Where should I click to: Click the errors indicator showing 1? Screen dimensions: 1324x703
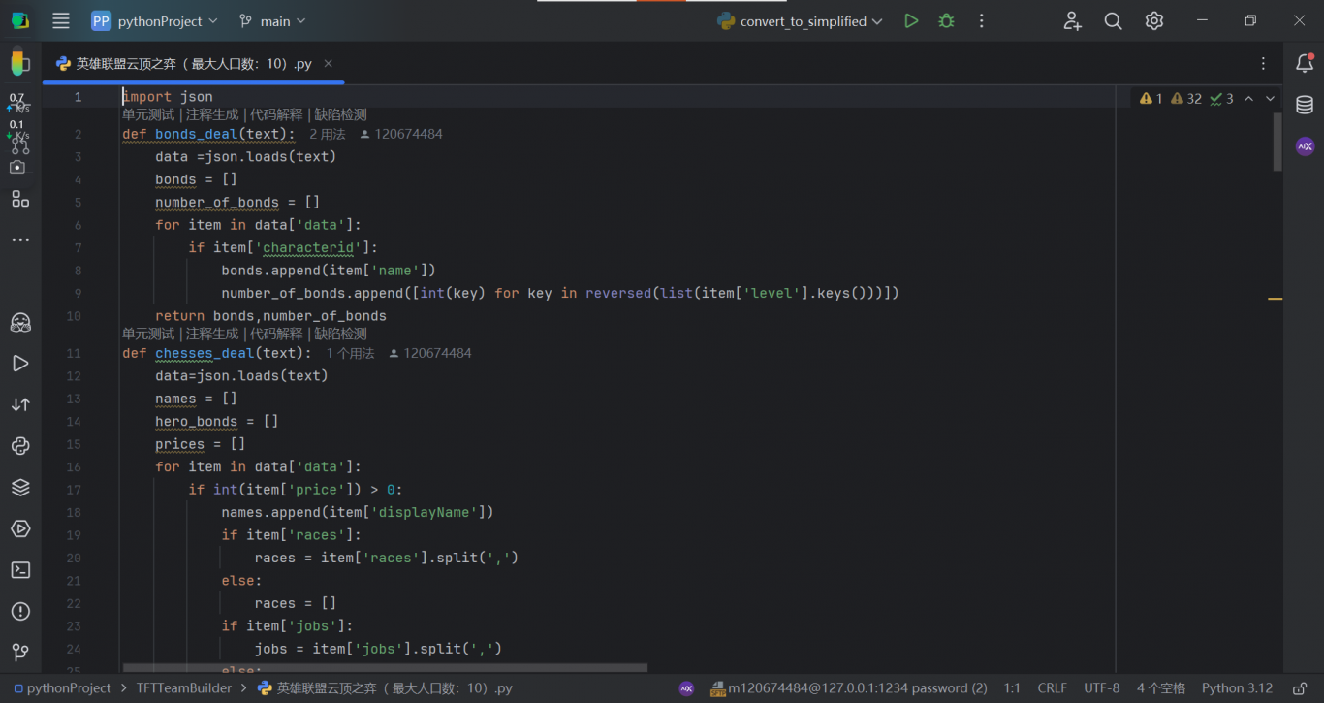click(1151, 98)
